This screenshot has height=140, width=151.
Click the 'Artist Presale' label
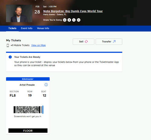(27, 85)
